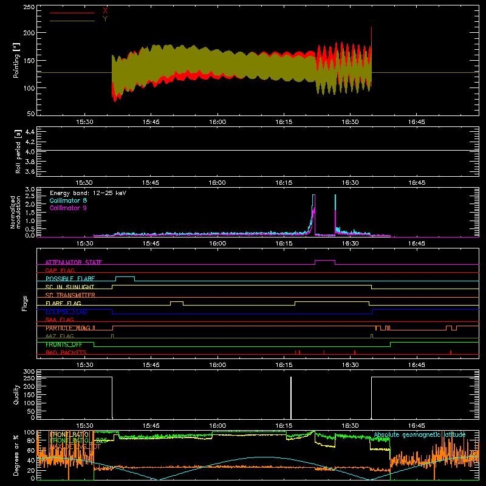
Task: Click the green FRONT_RATIO_1225 legend label
Action: click(78, 440)
